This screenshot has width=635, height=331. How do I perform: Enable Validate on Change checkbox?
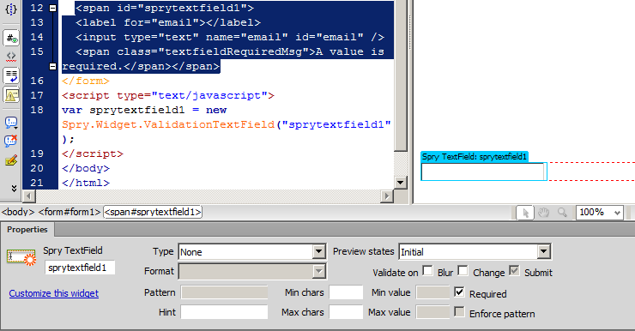(x=463, y=270)
